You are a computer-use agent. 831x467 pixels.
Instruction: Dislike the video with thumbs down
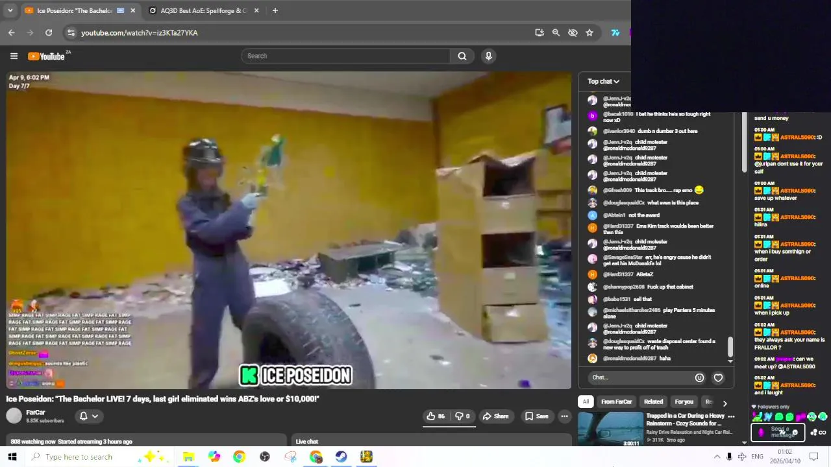click(462, 416)
